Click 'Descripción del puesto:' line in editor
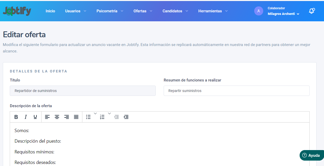This screenshot has width=324, height=166. click(38, 141)
